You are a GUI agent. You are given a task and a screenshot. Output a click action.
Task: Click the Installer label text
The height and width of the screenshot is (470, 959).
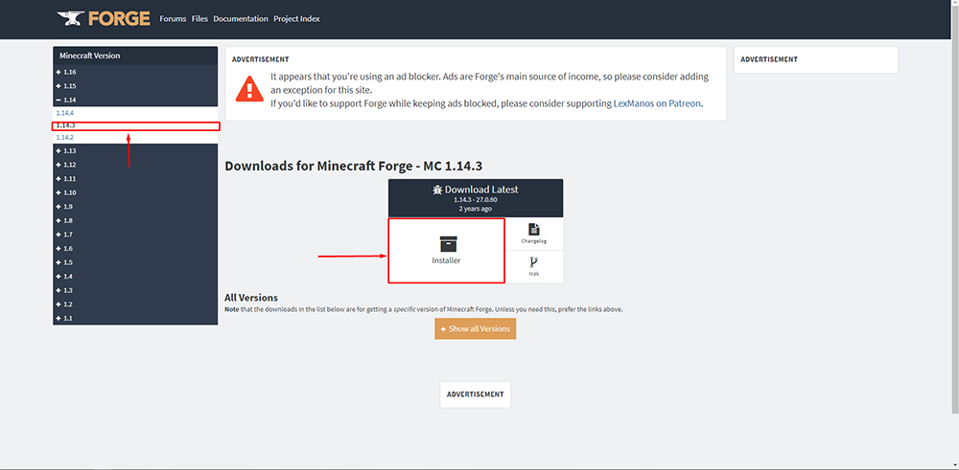tap(446, 260)
